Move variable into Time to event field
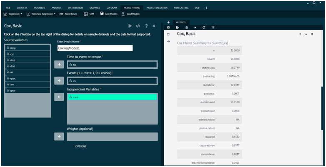326x167 pixels. tap(59, 65)
